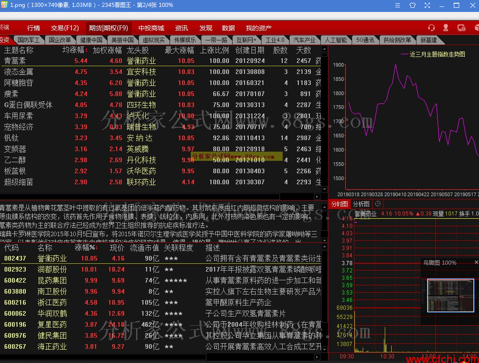Image resolution: width=479 pixels, height=363 pixels.
Task: Select the 超级细菌 theme row
Action: 160,182
